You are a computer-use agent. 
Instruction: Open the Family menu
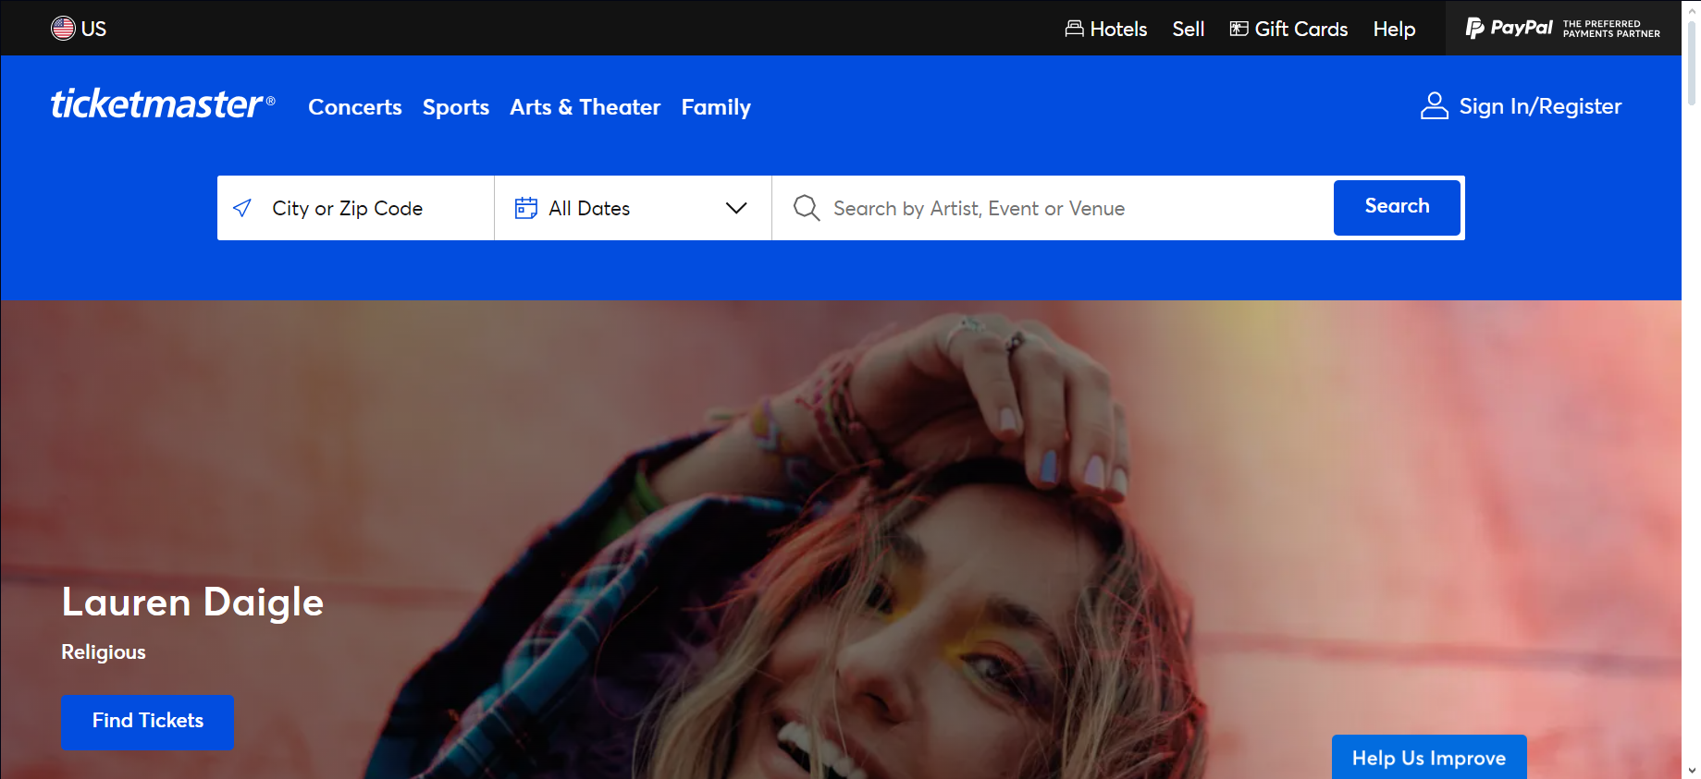coord(716,107)
